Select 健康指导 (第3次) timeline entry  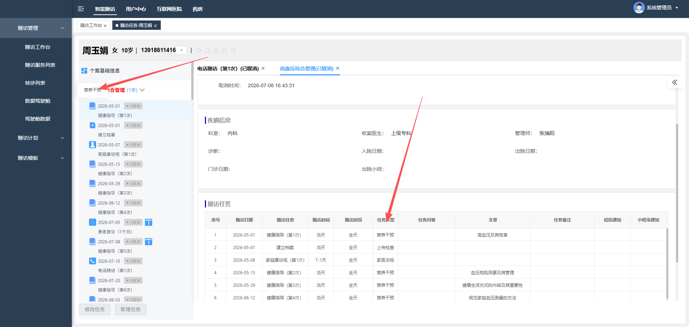(x=115, y=193)
